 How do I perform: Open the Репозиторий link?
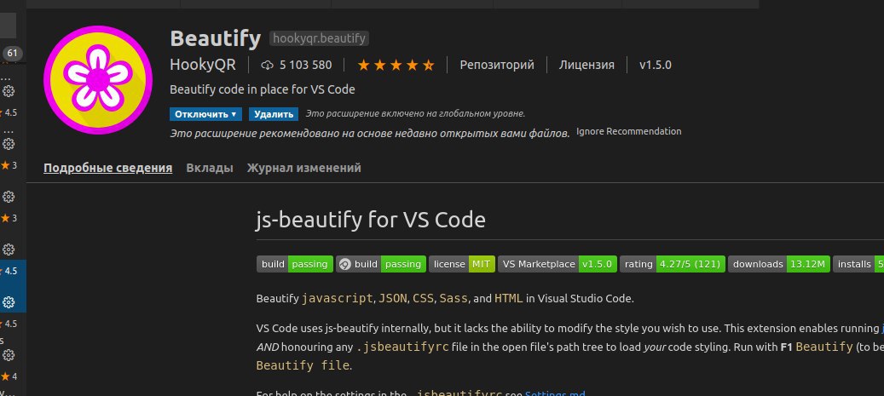point(497,65)
